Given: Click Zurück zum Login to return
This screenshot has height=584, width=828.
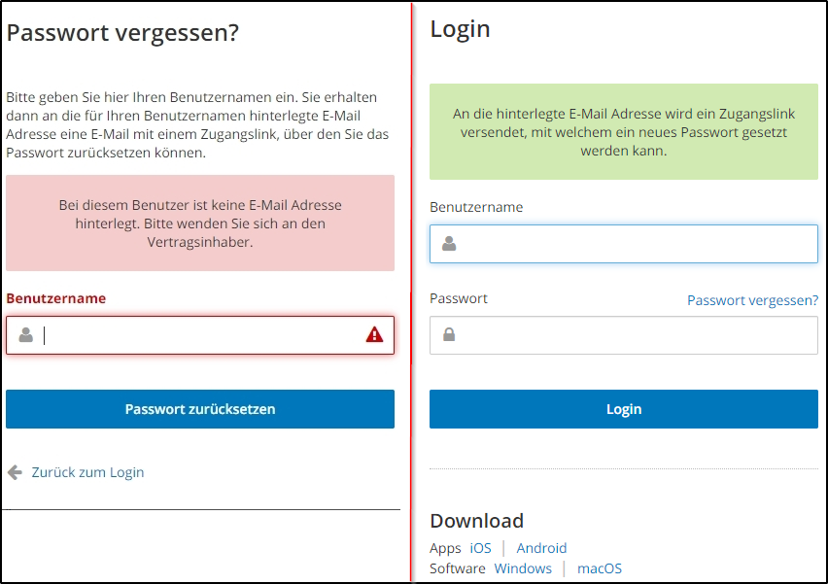Looking at the screenshot, I should [86, 471].
